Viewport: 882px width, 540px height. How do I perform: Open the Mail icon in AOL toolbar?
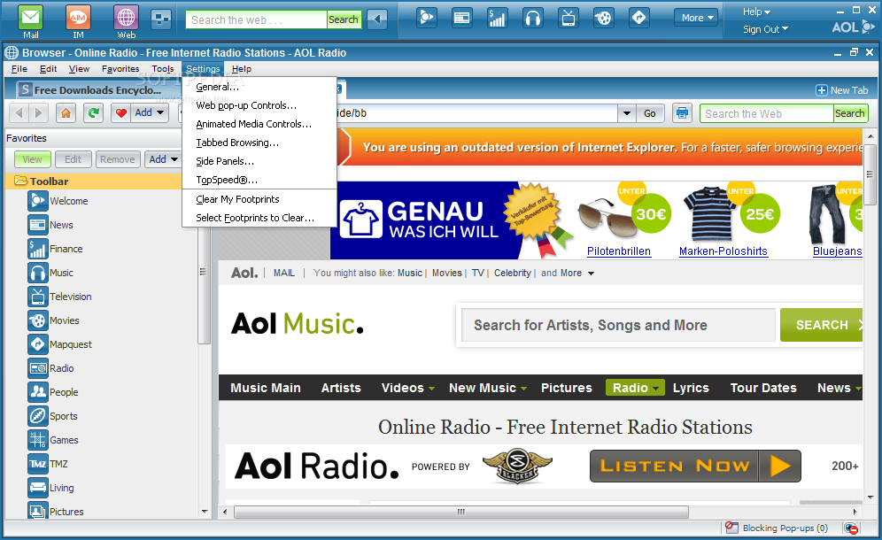pos(30,17)
